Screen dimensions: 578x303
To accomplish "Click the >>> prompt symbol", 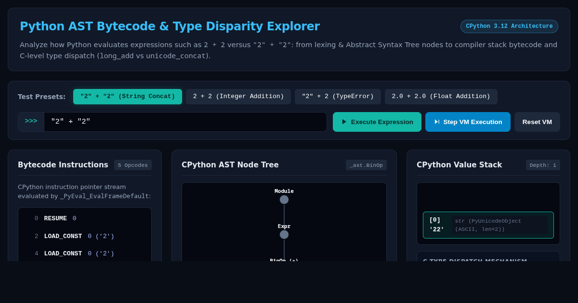I will click(31, 121).
